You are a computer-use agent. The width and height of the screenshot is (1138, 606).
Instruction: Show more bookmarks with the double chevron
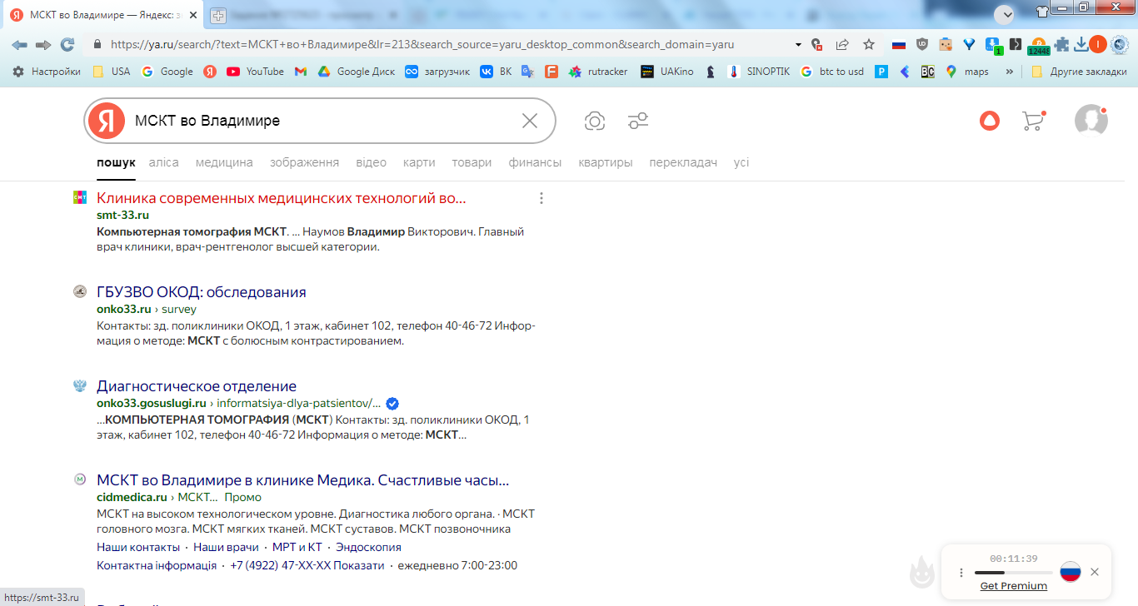1010,72
